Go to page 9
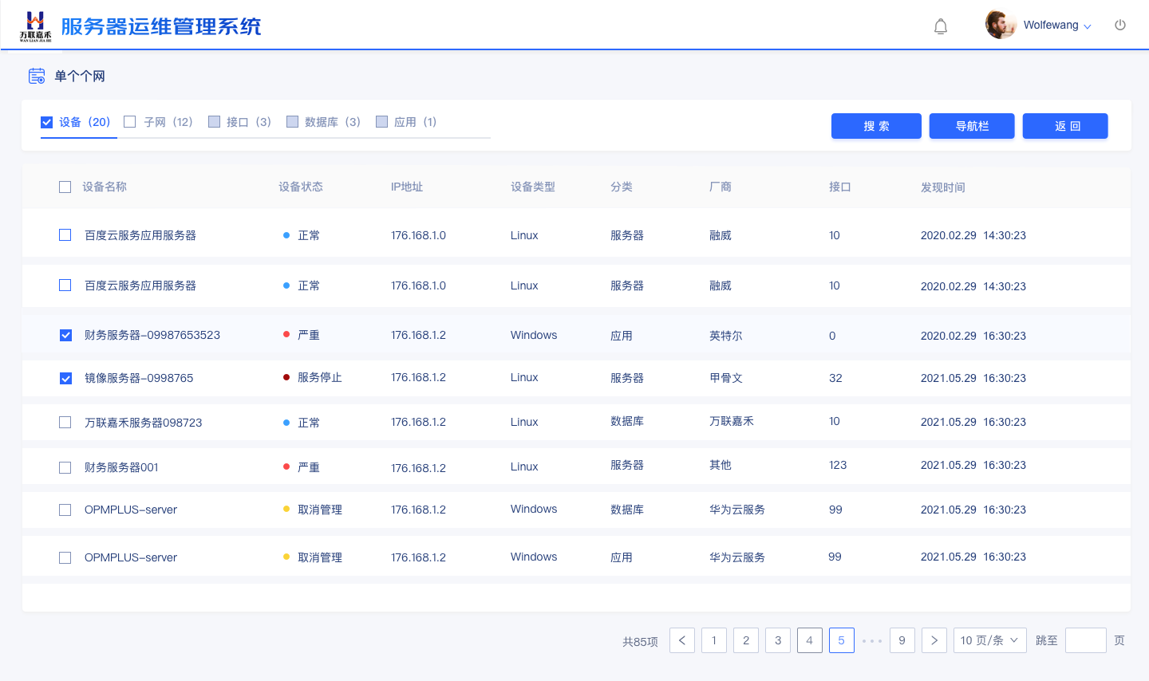 coord(902,640)
